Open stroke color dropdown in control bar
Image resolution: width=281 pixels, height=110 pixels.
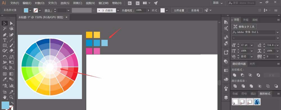[x=40, y=10]
